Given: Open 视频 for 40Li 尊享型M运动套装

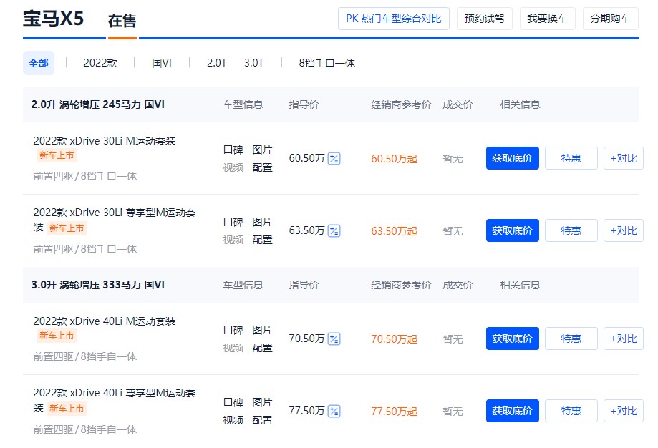Looking at the screenshot, I should [x=233, y=420].
